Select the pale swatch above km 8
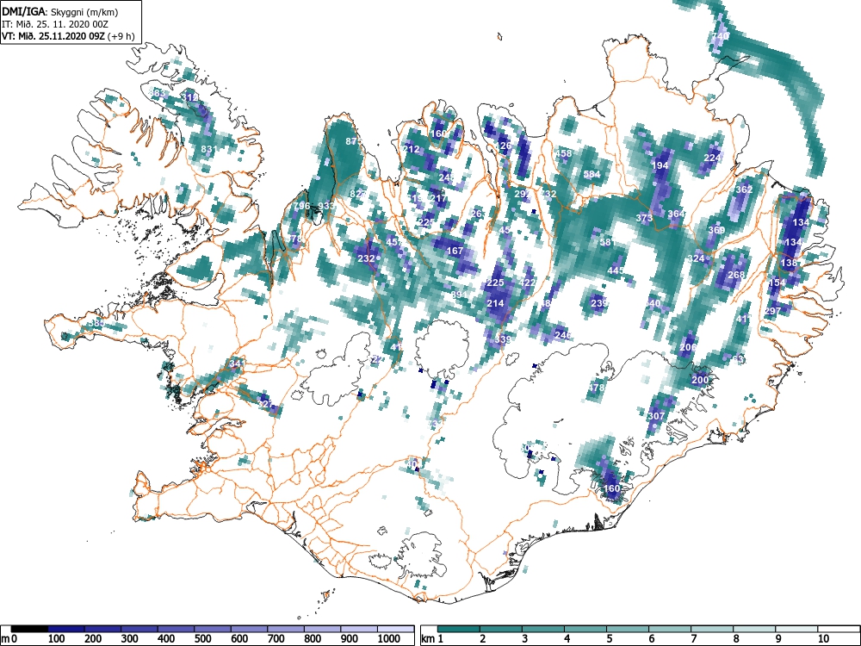Screen dimensions: 861x646 point(754,629)
